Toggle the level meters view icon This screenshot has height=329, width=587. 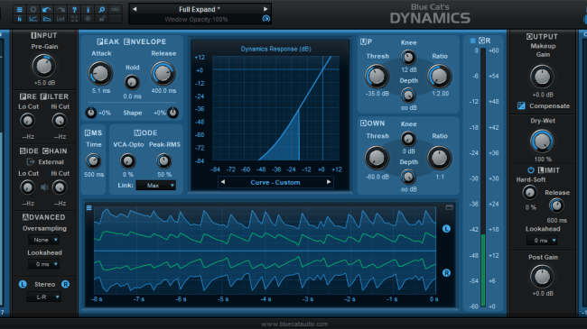tap(20, 19)
